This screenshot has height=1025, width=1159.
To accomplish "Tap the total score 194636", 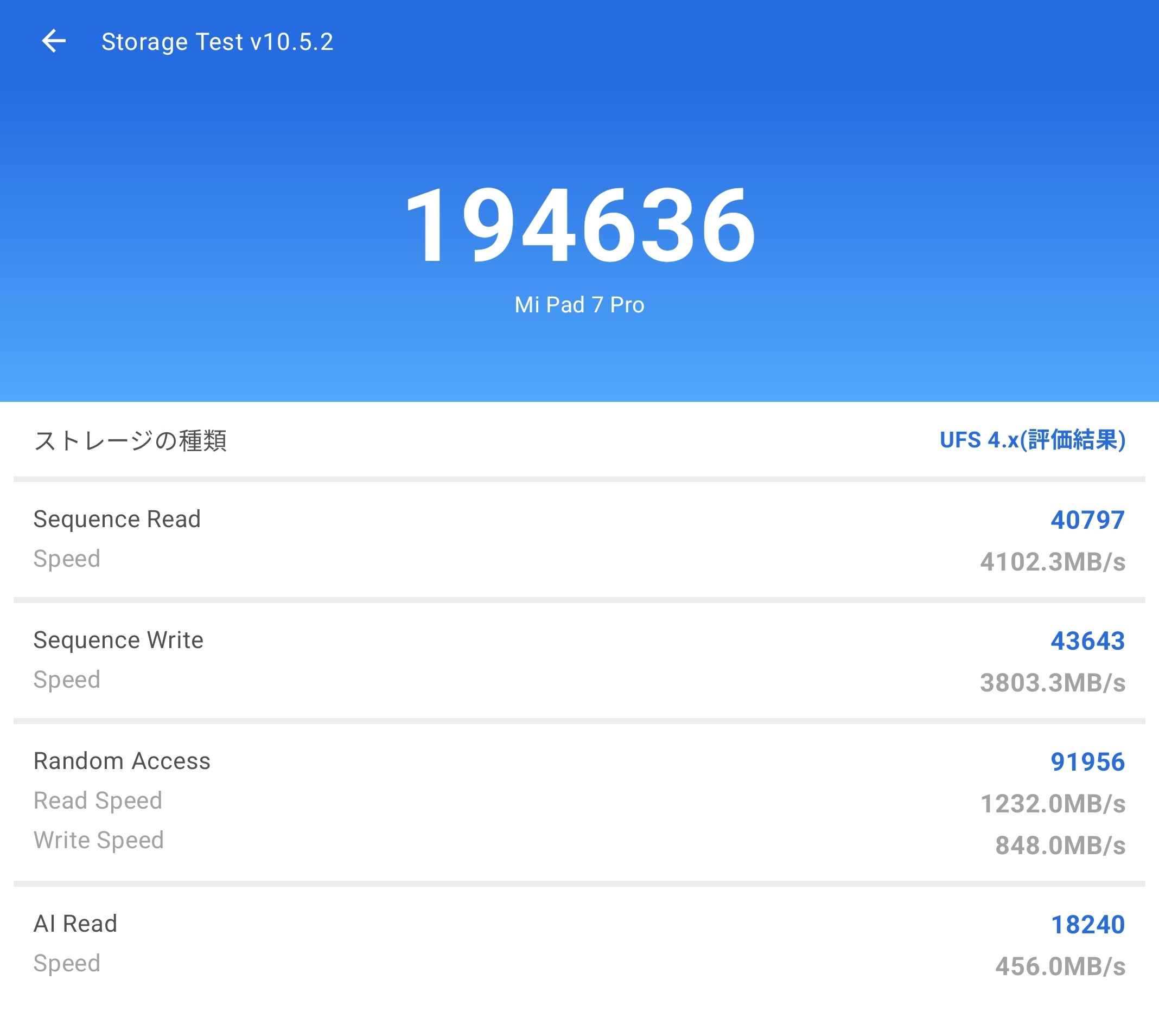I will (x=579, y=226).
